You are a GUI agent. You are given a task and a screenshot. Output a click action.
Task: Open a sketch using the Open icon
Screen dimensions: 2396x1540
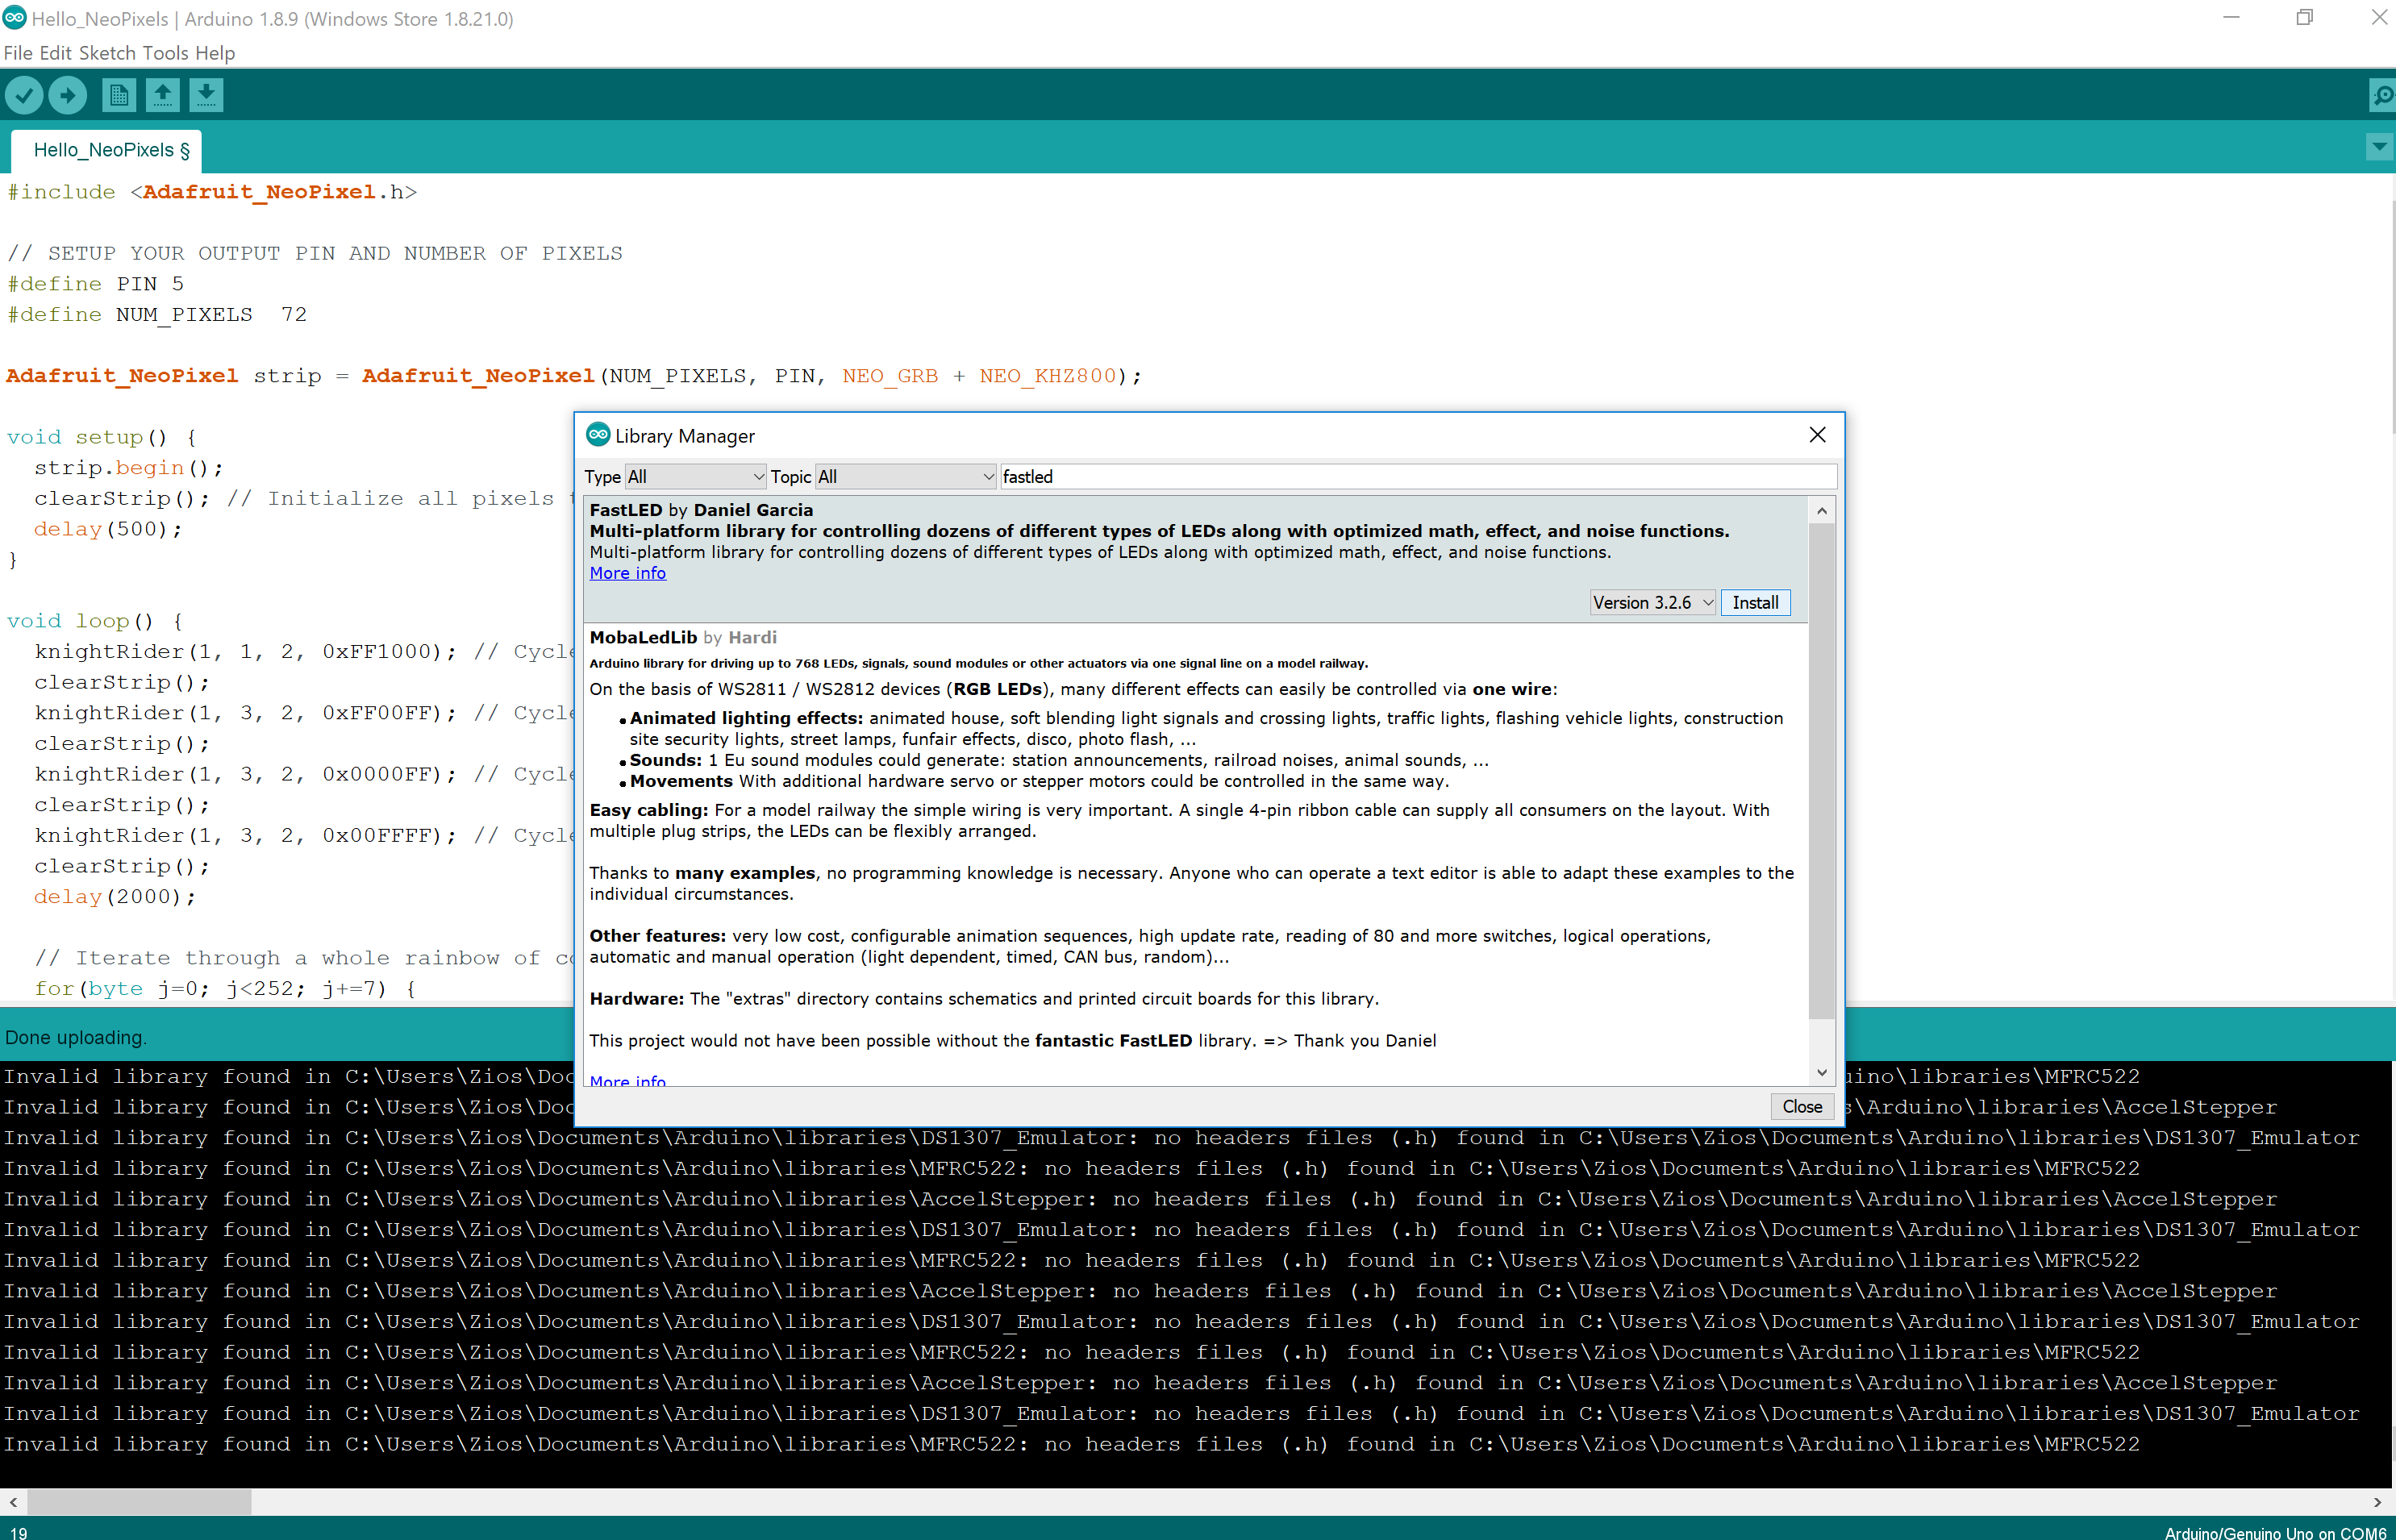click(x=162, y=95)
